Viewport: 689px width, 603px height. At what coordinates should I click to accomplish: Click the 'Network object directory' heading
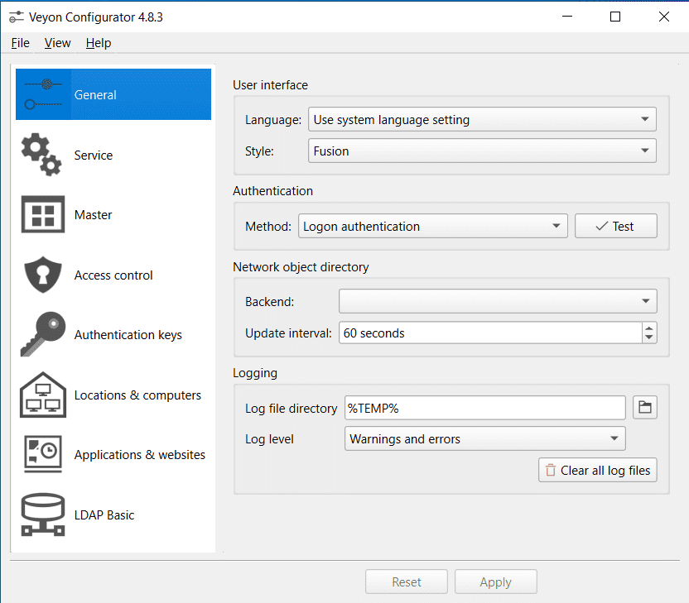click(x=301, y=267)
